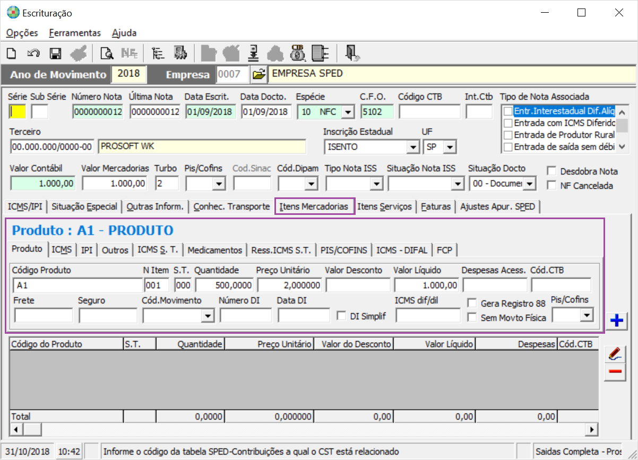Click the exit door toolbar icon

[352, 53]
